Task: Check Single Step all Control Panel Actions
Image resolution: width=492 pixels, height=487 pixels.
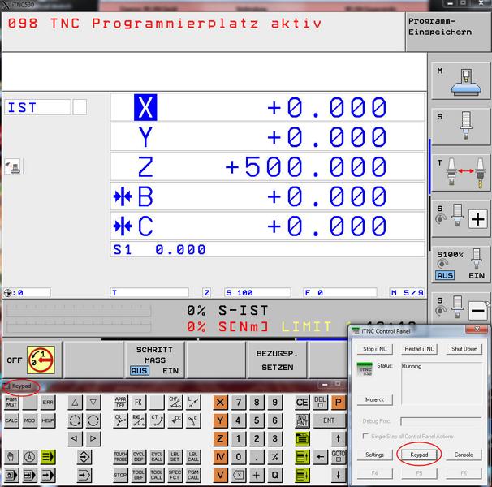Action: 365,436
